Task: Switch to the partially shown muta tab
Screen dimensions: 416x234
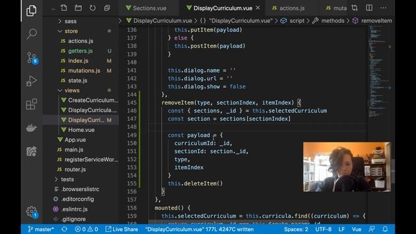Action: [336, 8]
